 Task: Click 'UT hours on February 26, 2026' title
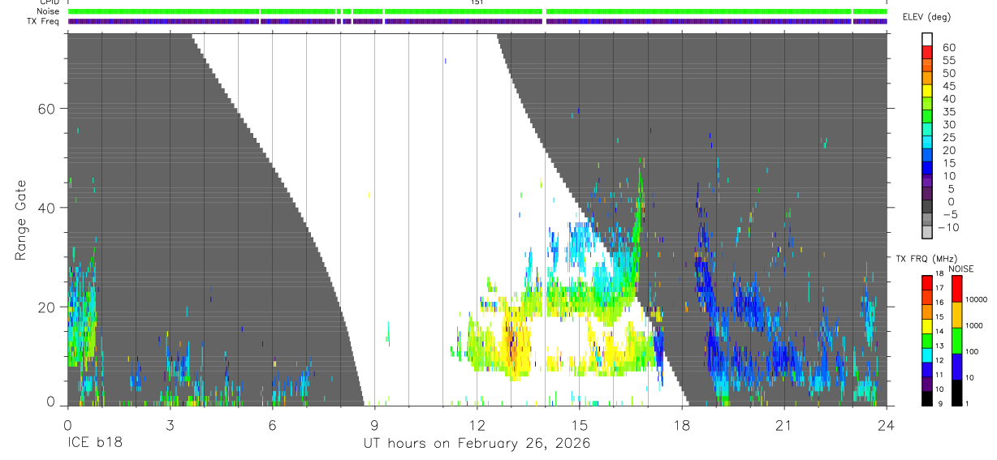click(477, 444)
